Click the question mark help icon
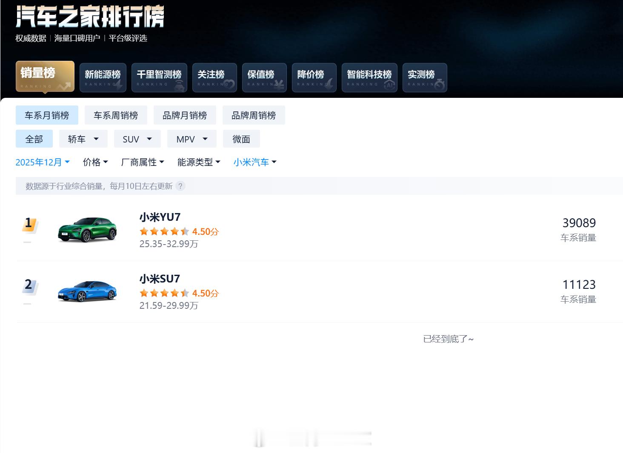623x453 pixels. [180, 186]
